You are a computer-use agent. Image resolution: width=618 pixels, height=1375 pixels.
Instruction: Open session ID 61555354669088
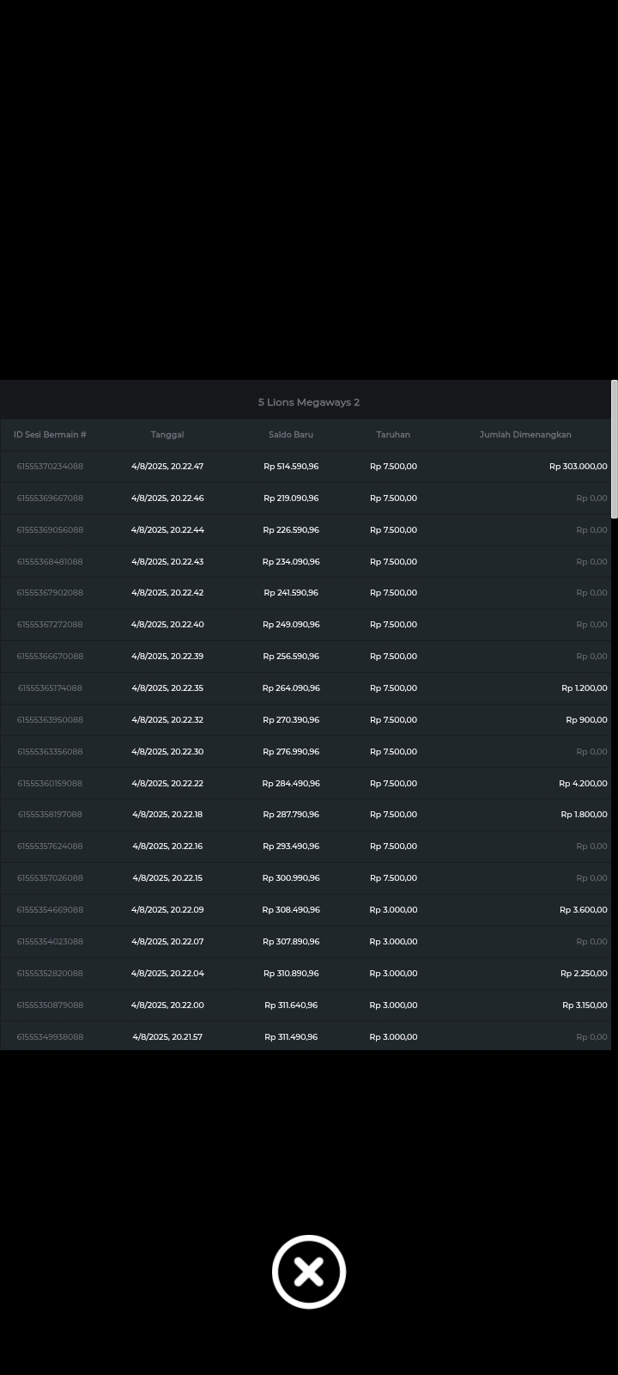pos(50,910)
